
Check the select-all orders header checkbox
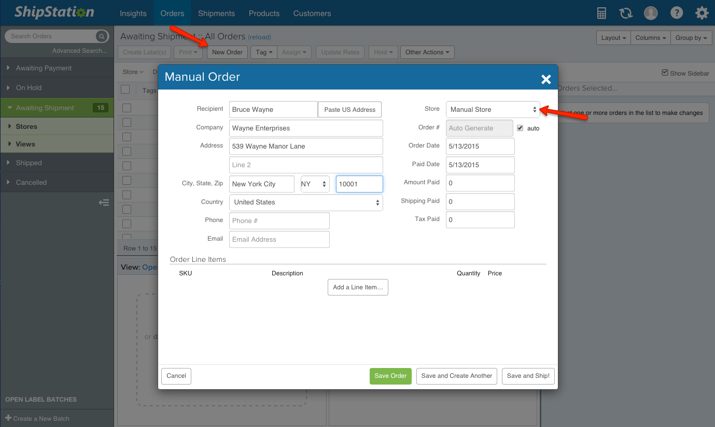(125, 90)
